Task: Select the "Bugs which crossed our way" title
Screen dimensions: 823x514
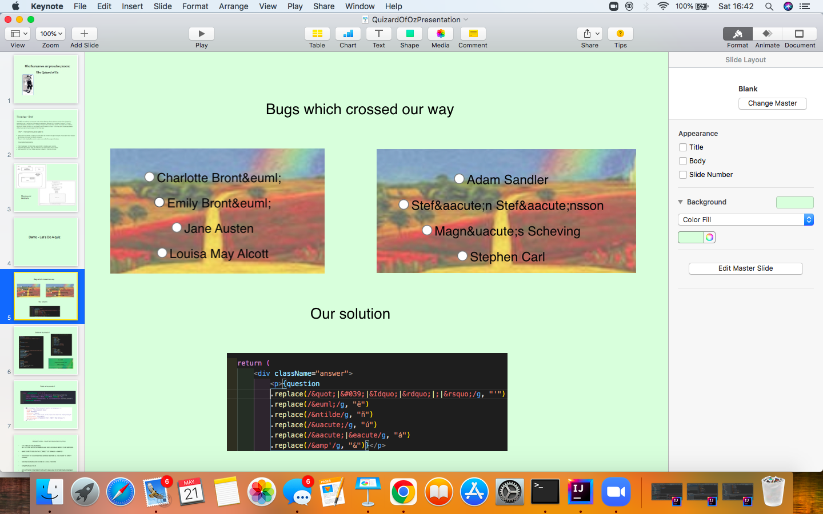Action: point(360,110)
